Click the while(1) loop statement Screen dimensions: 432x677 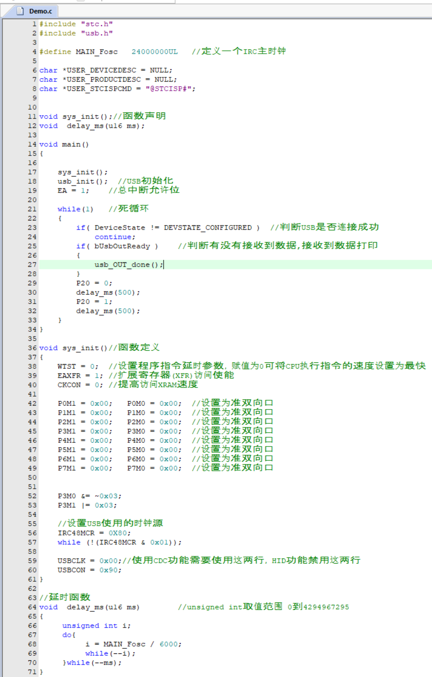(76, 209)
